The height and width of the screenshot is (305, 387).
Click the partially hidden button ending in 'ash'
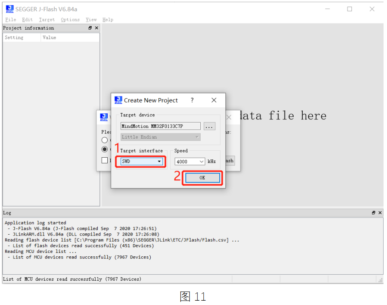tap(229, 160)
